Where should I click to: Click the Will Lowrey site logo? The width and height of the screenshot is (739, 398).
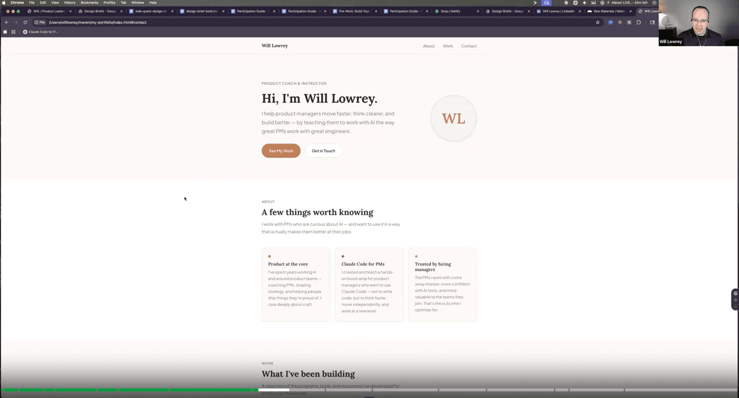275,45
